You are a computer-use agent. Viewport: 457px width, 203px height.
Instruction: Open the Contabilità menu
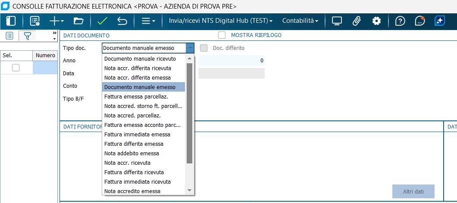pos(300,21)
